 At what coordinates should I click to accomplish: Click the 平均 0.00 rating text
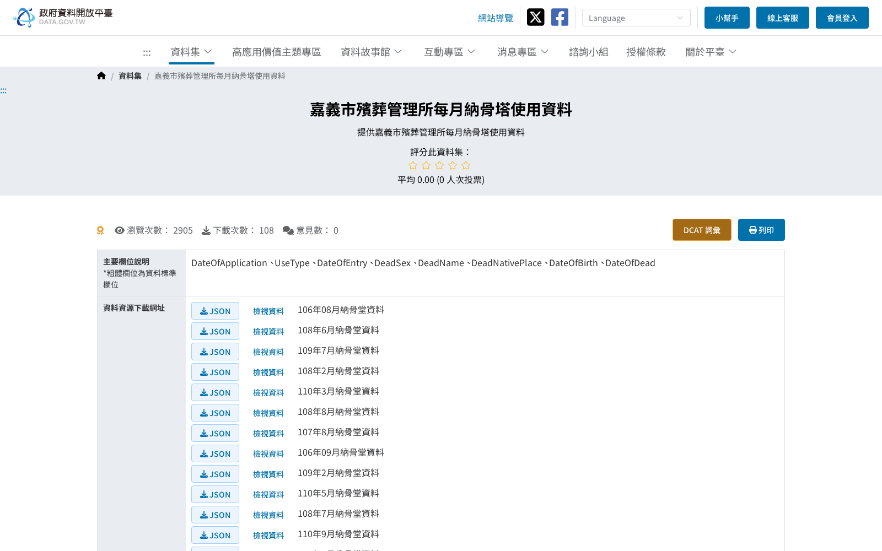coord(441,180)
